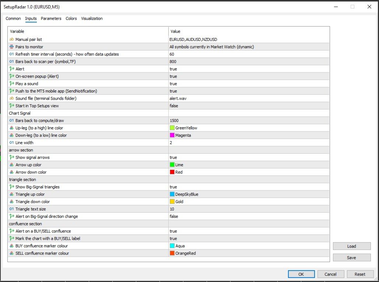Open the Visualization tab
Image resolution: width=379 pixels, height=282 pixels.
(x=92, y=19)
